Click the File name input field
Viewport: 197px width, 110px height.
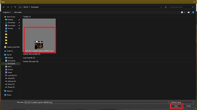(x=96, y=102)
